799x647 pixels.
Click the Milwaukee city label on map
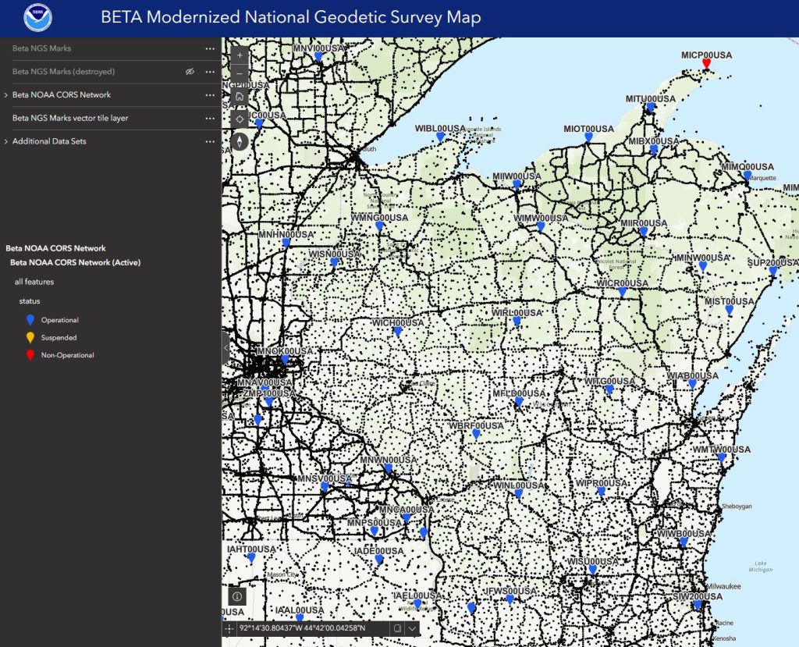tap(723, 586)
